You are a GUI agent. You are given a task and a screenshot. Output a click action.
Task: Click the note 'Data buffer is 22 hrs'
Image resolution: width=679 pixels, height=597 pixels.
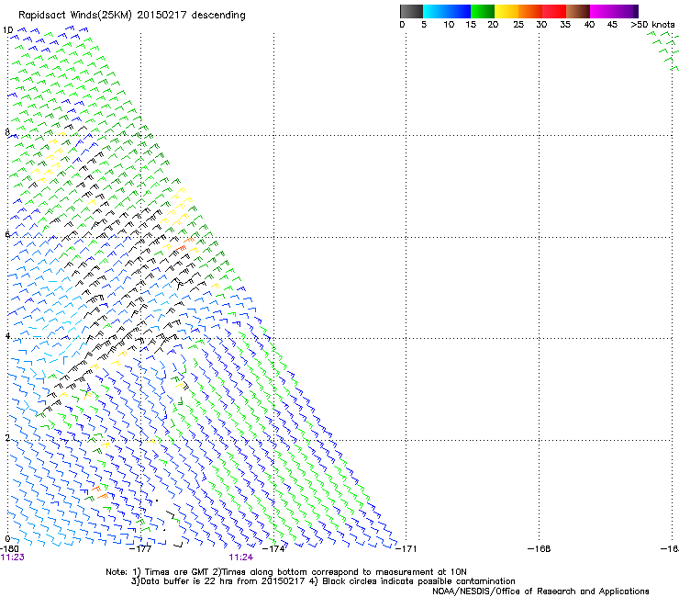[187, 581]
